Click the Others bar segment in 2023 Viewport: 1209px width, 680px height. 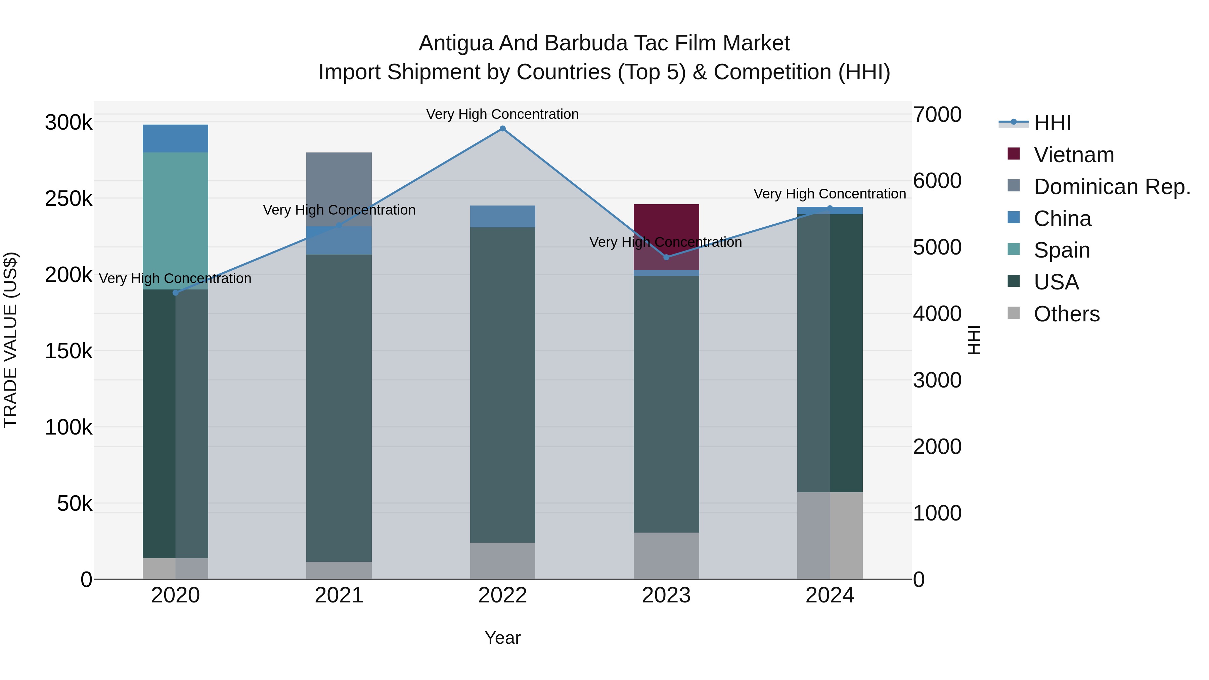click(x=666, y=556)
